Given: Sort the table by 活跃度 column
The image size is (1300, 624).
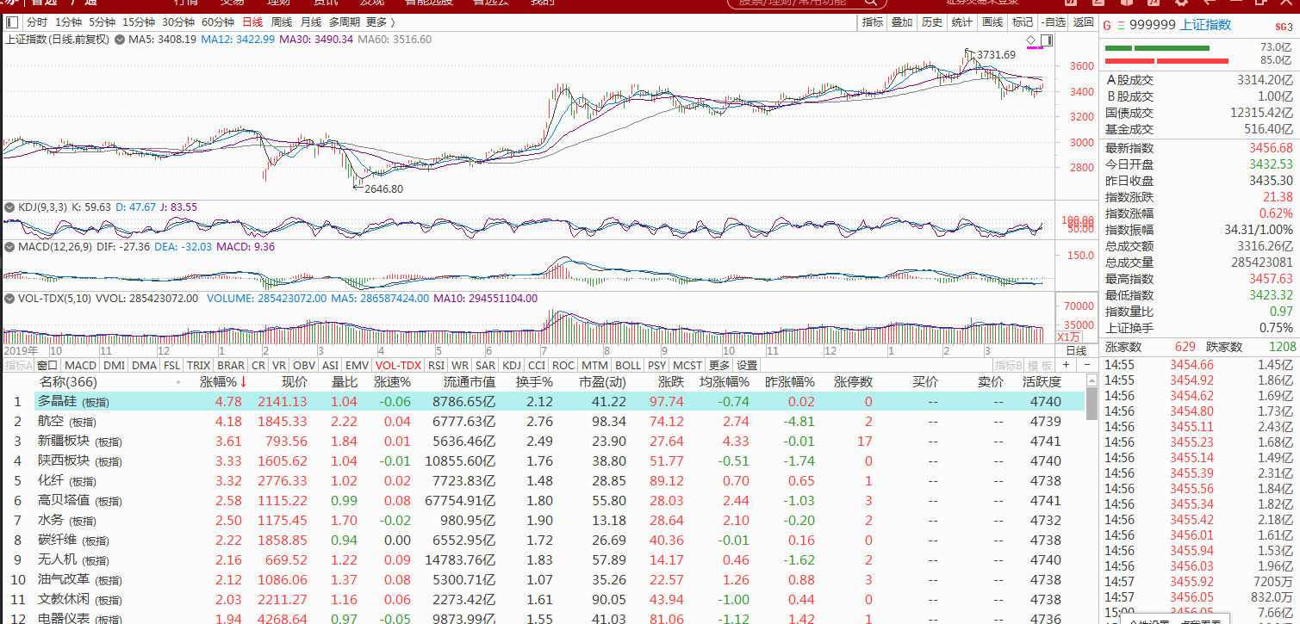Looking at the screenshot, I should click(x=1041, y=382).
